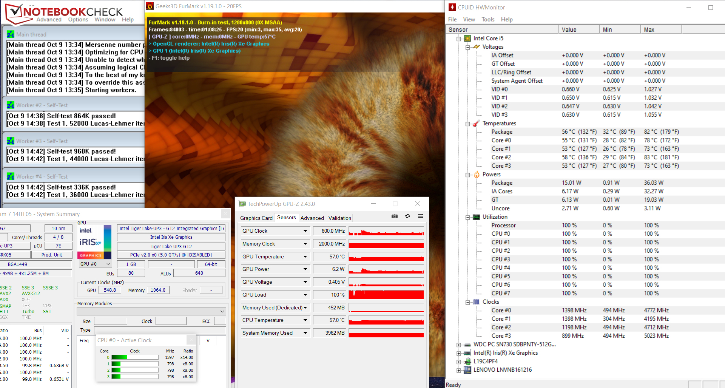Screen dimensions: 725x388
Task: Click the WDC PC SN730 drive icon
Action: pyautogui.click(x=467, y=345)
